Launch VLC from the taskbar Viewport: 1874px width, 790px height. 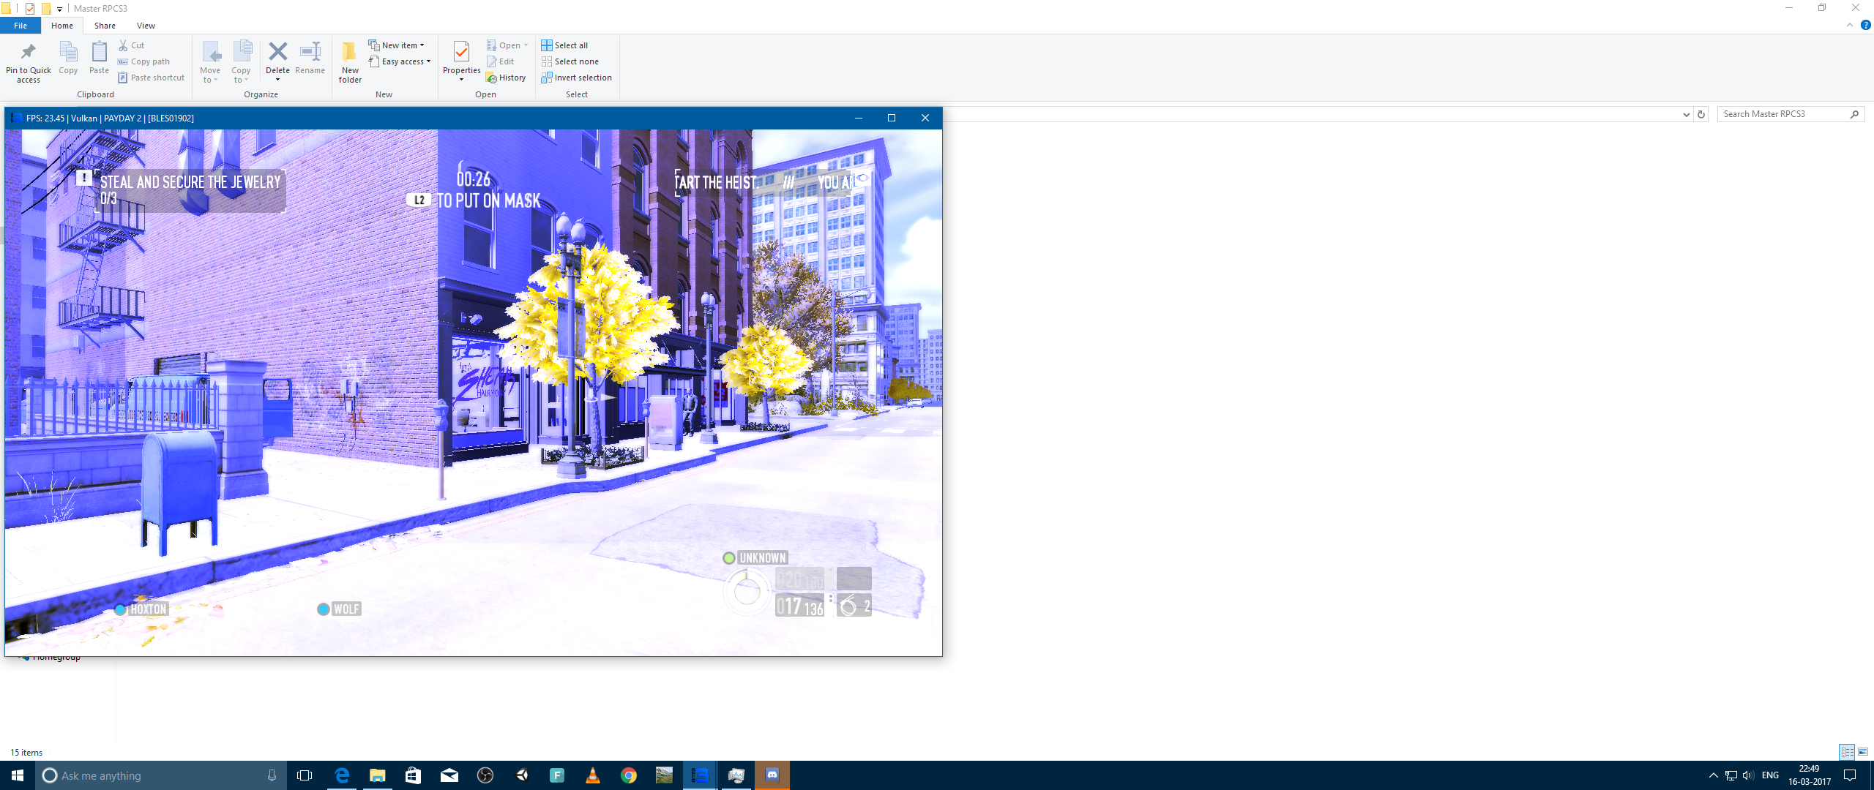pyautogui.click(x=593, y=775)
